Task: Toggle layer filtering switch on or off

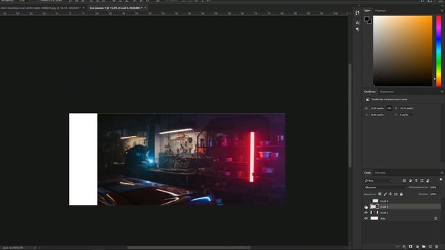Action: (441, 180)
